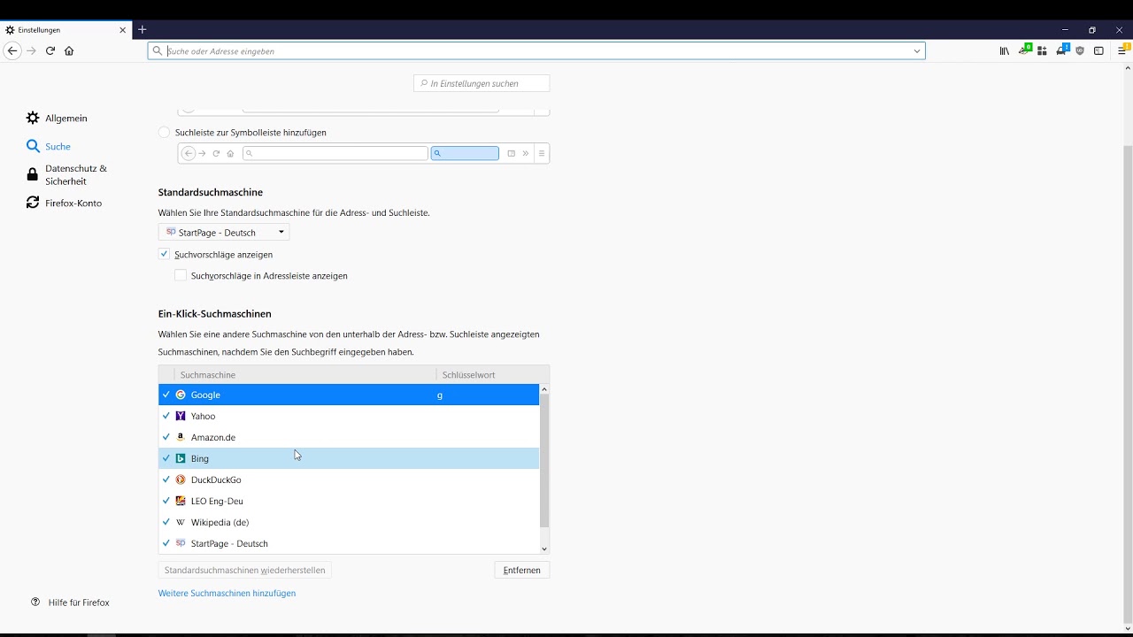Select the Einstellungen tab
The height and width of the screenshot is (637, 1133).
point(66,30)
